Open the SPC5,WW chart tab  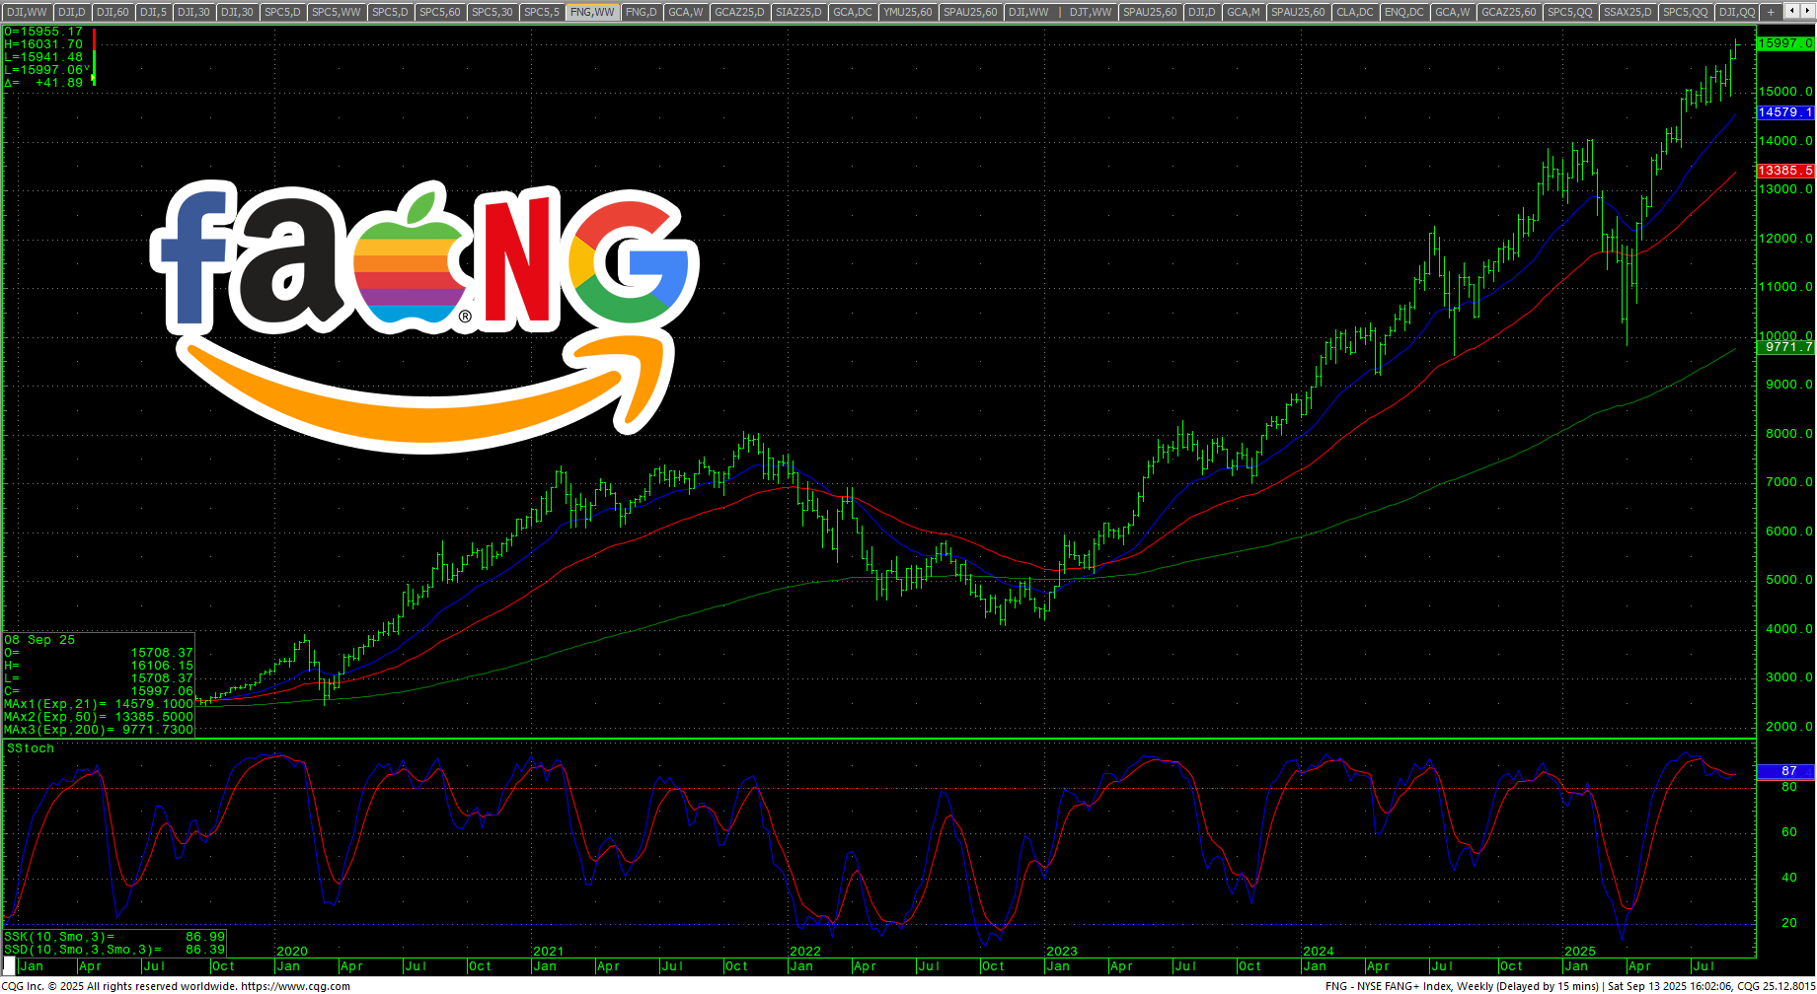pos(336,12)
